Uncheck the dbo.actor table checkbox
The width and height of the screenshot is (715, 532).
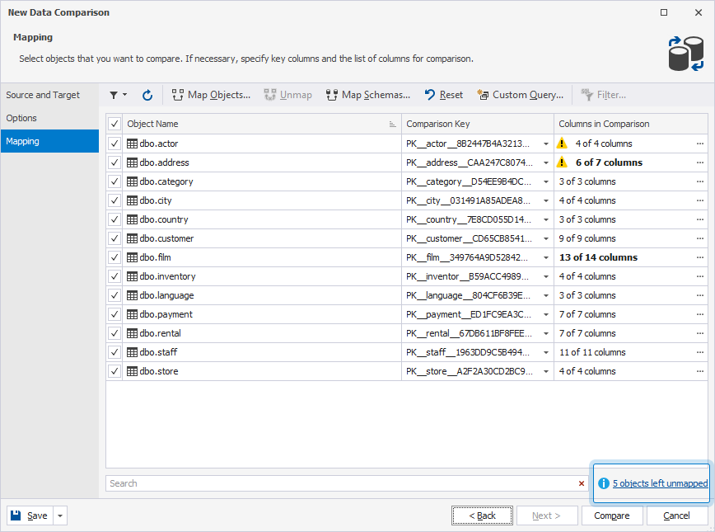point(114,144)
